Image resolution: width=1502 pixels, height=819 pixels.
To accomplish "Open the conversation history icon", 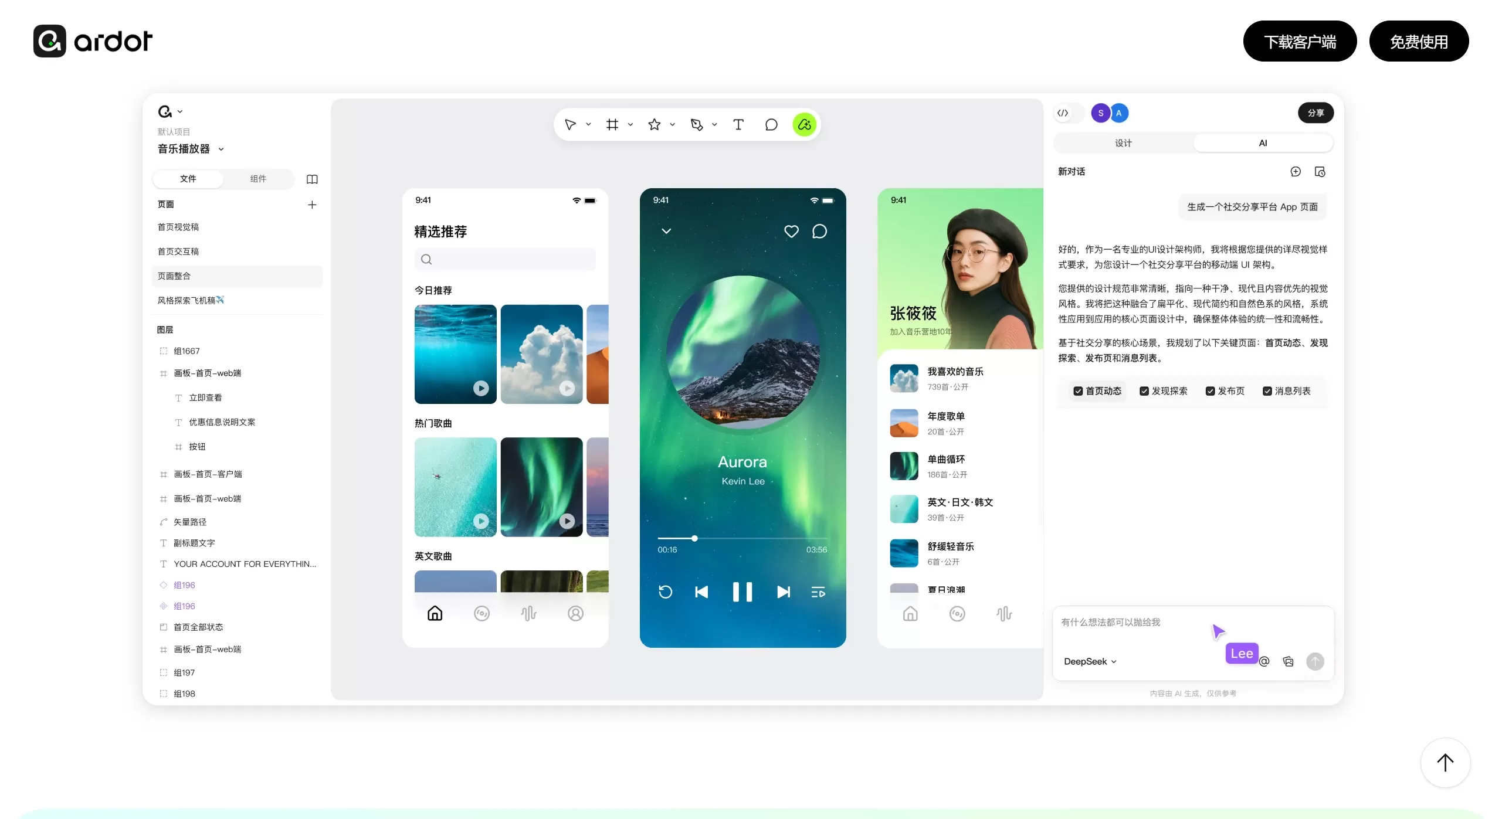I will [1320, 171].
